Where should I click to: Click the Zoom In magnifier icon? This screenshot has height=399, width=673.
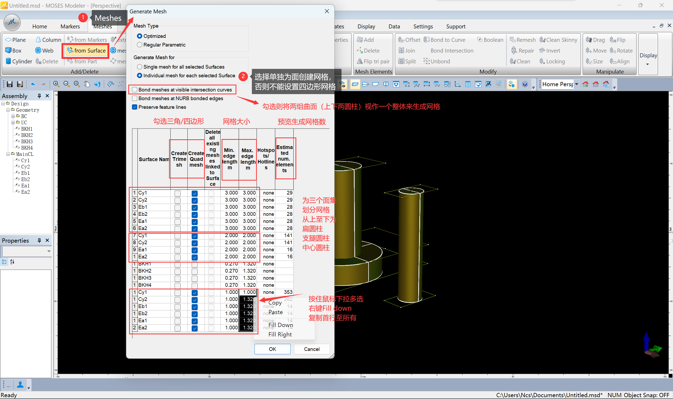click(56, 84)
